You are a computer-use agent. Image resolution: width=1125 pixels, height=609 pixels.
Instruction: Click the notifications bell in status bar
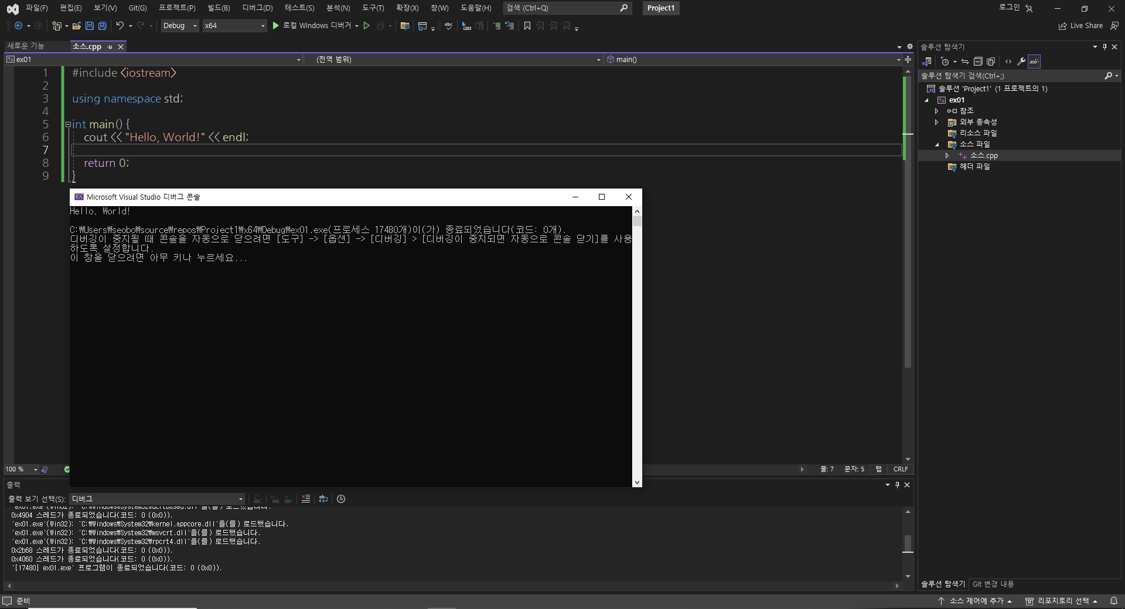1114,601
